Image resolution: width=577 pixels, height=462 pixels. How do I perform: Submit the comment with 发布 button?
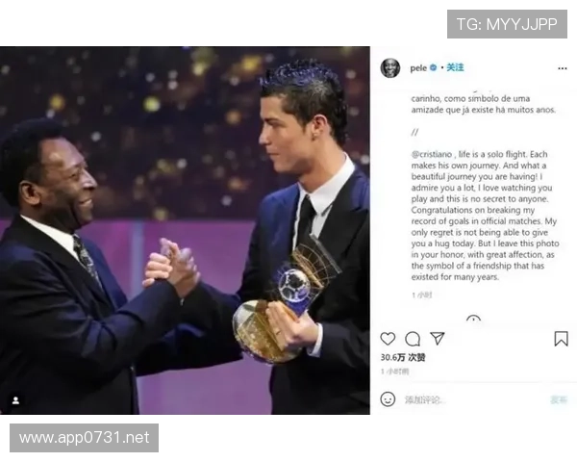[x=559, y=399]
